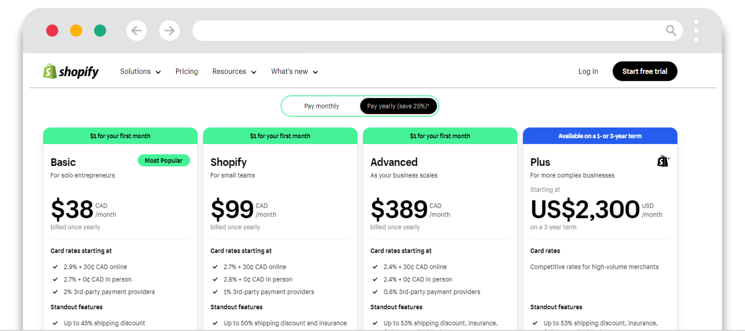Click the browser forward arrow button
Image resolution: width=745 pixels, height=331 pixels.
coord(169,31)
